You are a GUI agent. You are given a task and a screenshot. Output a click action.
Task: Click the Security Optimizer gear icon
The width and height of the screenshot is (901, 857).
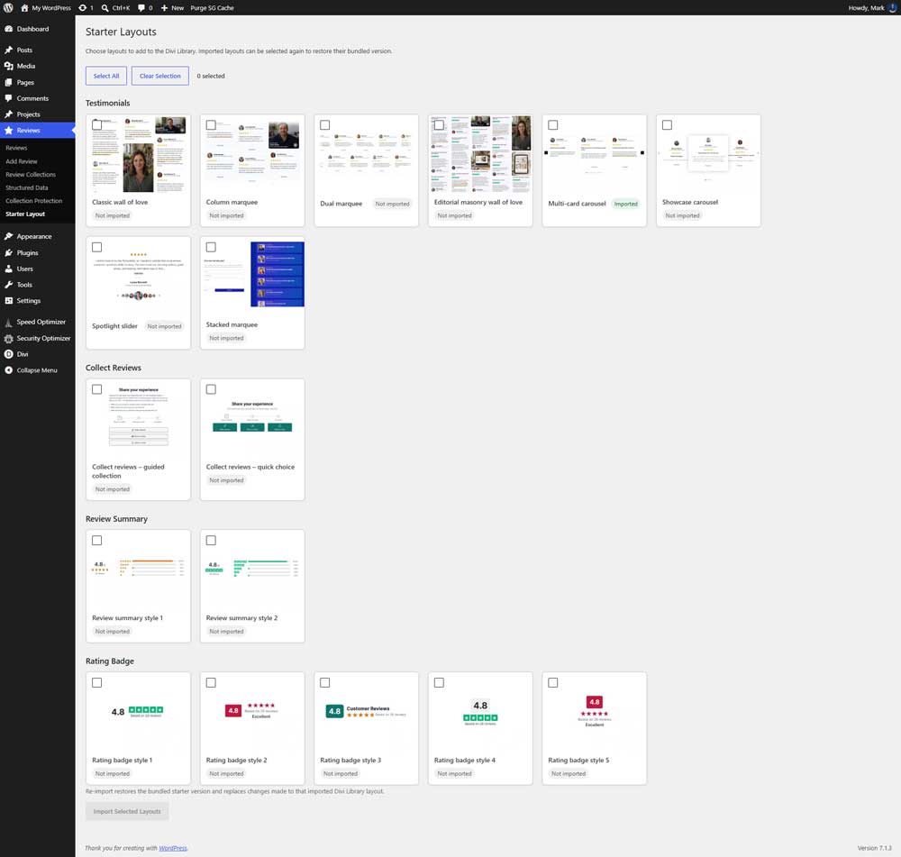(9, 339)
